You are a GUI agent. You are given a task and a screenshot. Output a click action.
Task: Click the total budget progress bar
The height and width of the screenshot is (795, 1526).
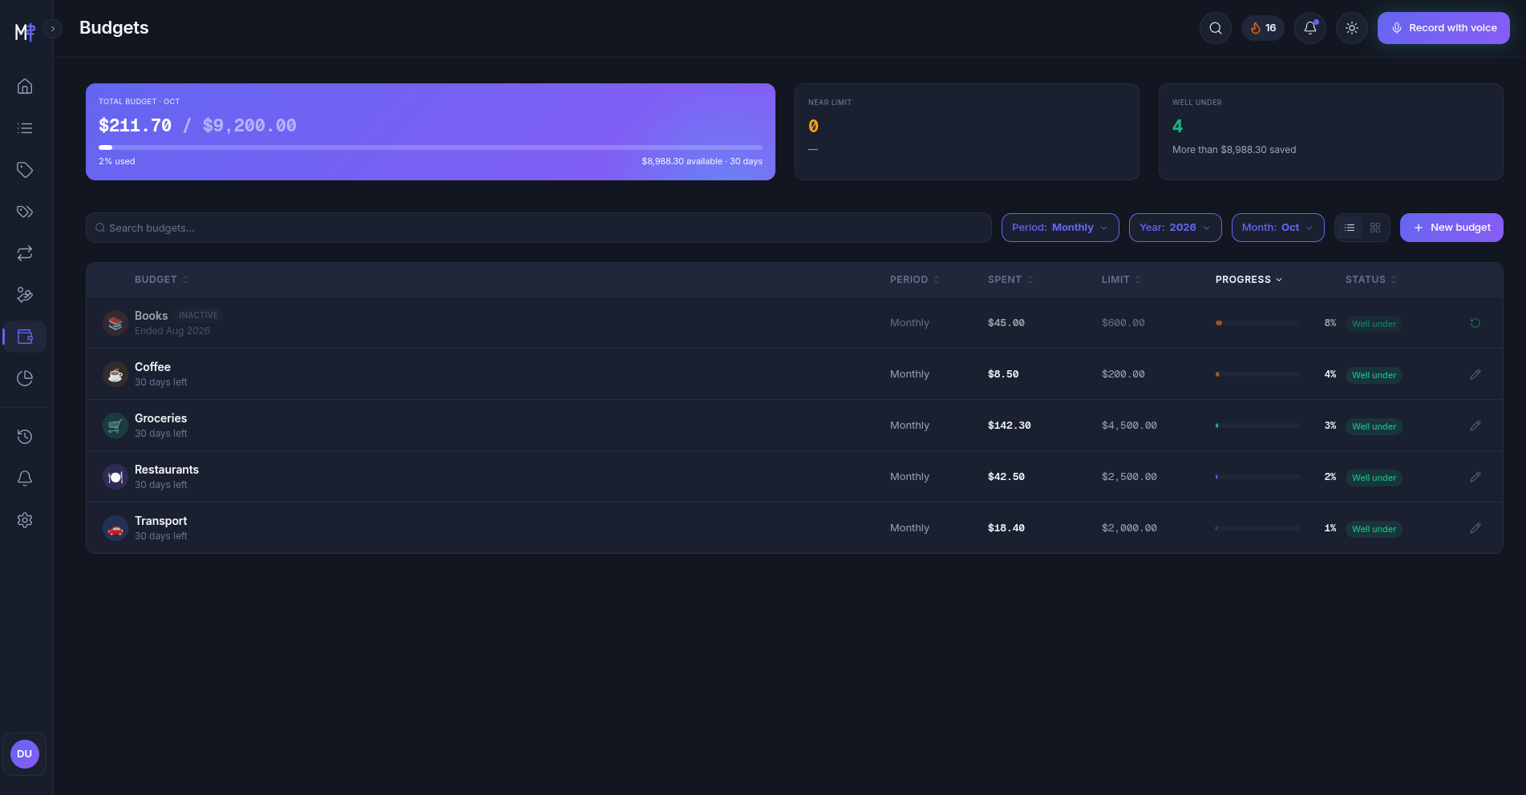coord(431,147)
